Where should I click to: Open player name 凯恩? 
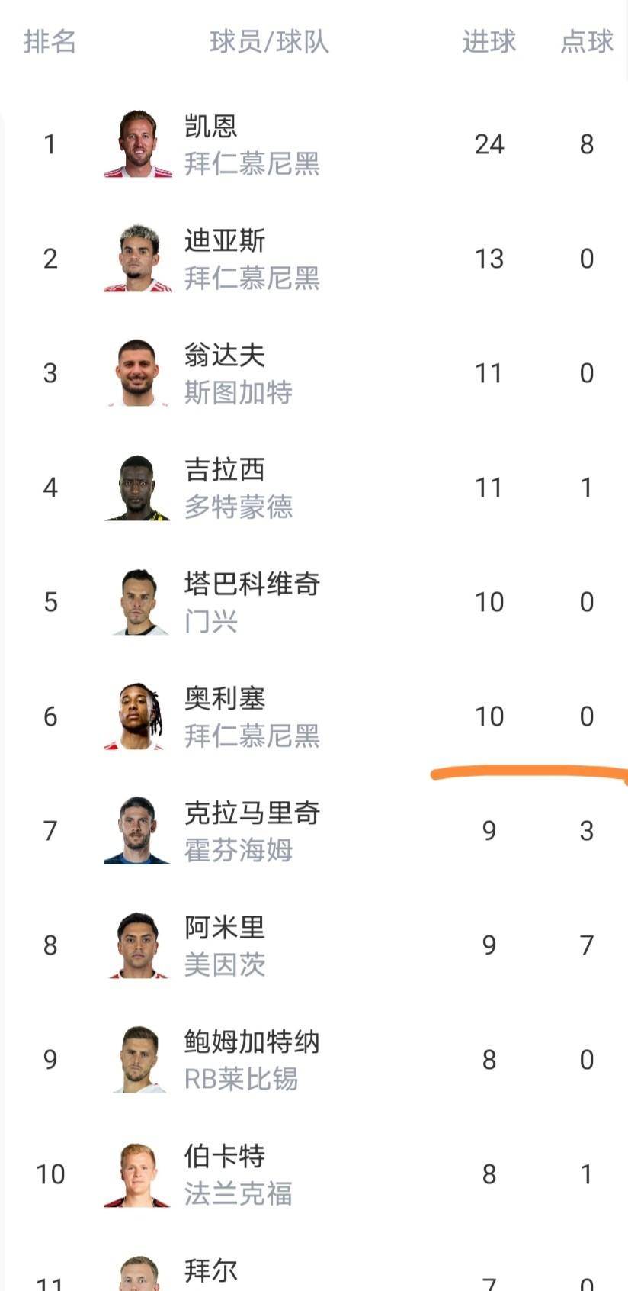[210, 126]
